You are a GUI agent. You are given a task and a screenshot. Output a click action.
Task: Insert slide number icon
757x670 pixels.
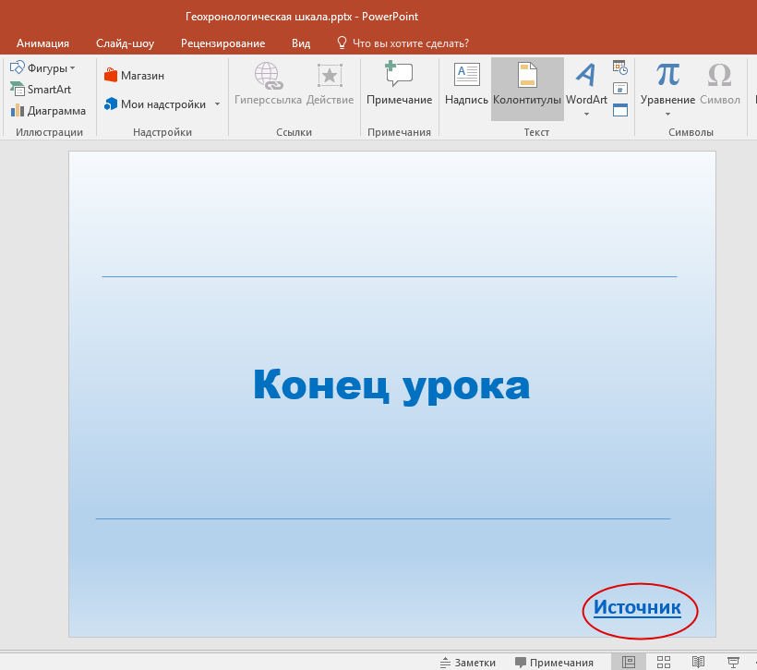[x=619, y=89]
